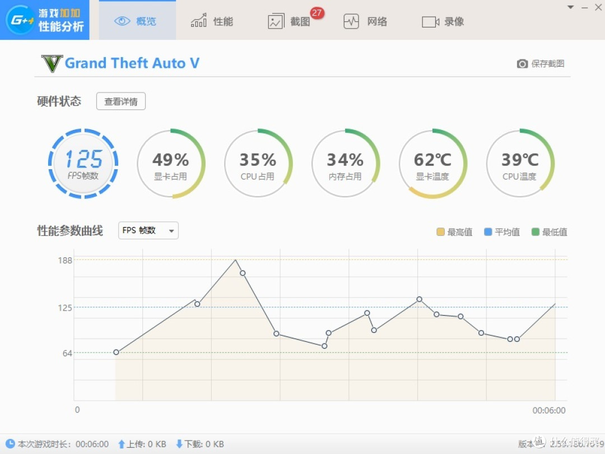Image resolution: width=605 pixels, height=454 pixels.
Task: Click the 39℃ CPU温度 gauge
Action: (520, 163)
